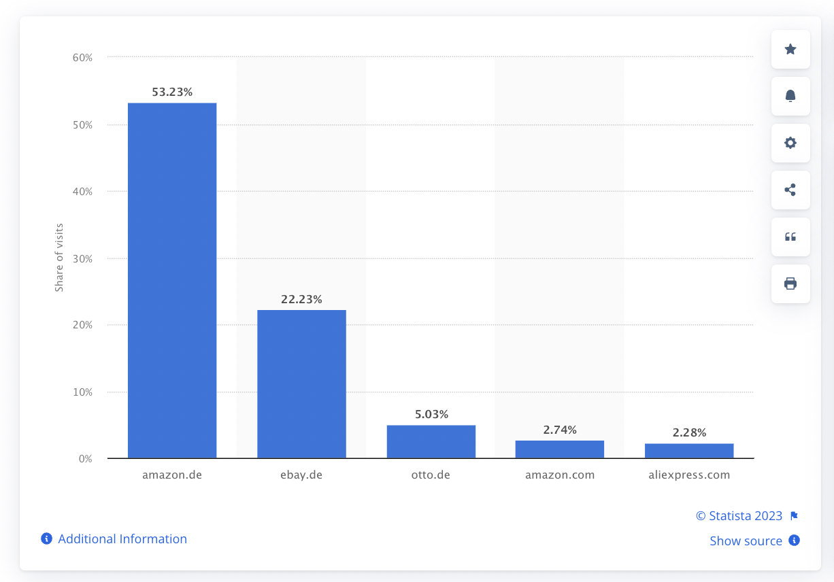Click the 10% y-axis tick label
Screen dimensions: 834x582
click(82, 392)
